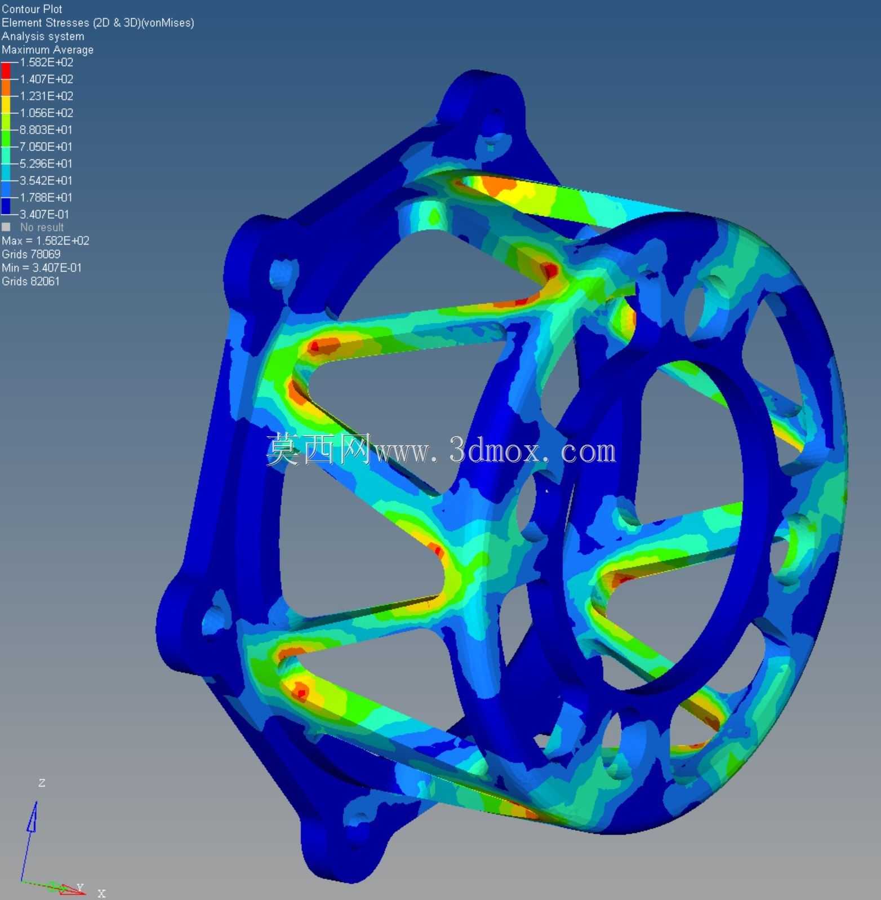This screenshot has width=881, height=900.
Task: Click legend value 8.803E+01
Action: tap(46, 130)
